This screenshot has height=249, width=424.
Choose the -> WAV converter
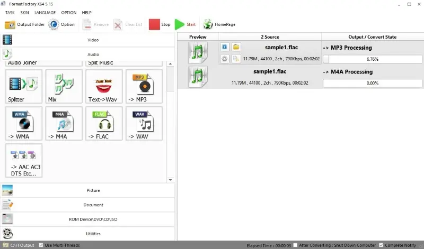[144, 123]
